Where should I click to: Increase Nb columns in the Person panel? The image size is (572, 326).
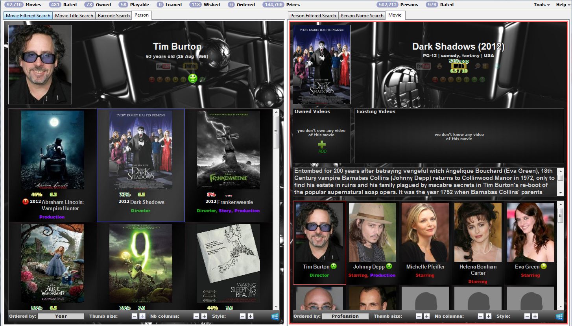204,316
